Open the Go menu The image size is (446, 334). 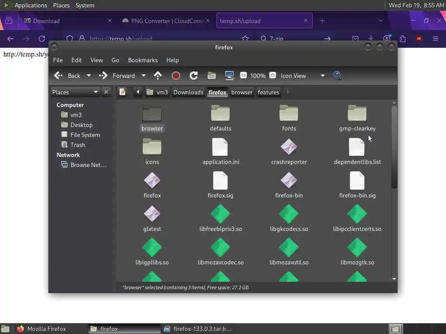point(115,60)
